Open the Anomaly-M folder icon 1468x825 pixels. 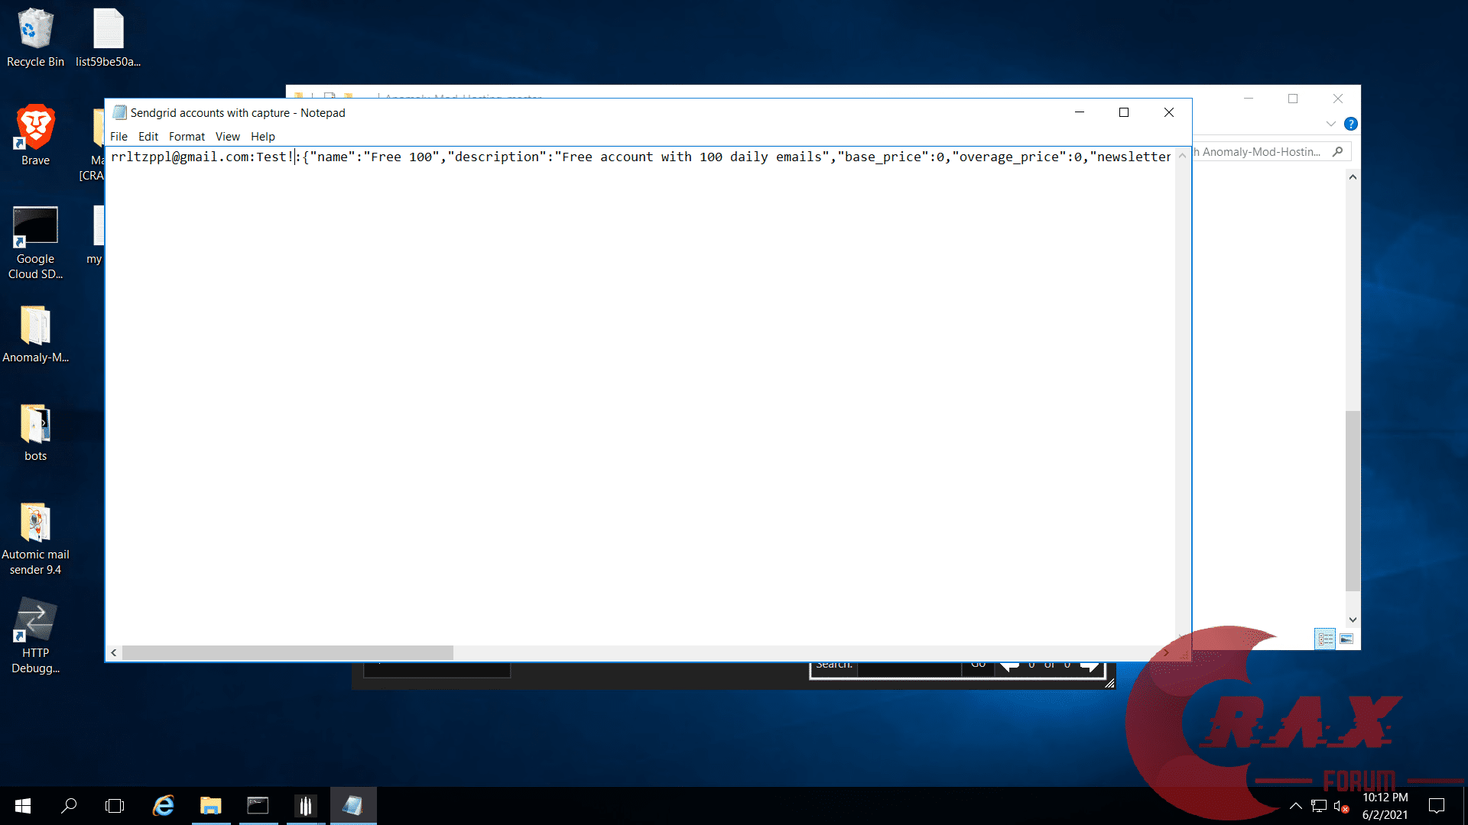[35, 327]
